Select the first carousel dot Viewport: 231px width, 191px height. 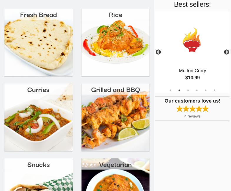[x=170, y=90]
